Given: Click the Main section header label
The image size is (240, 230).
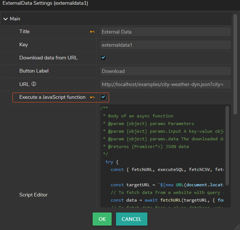Looking at the screenshot, I should point(15,19).
